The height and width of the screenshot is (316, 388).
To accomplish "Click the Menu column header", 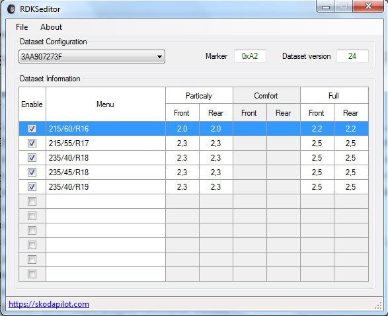I will (x=106, y=104).
